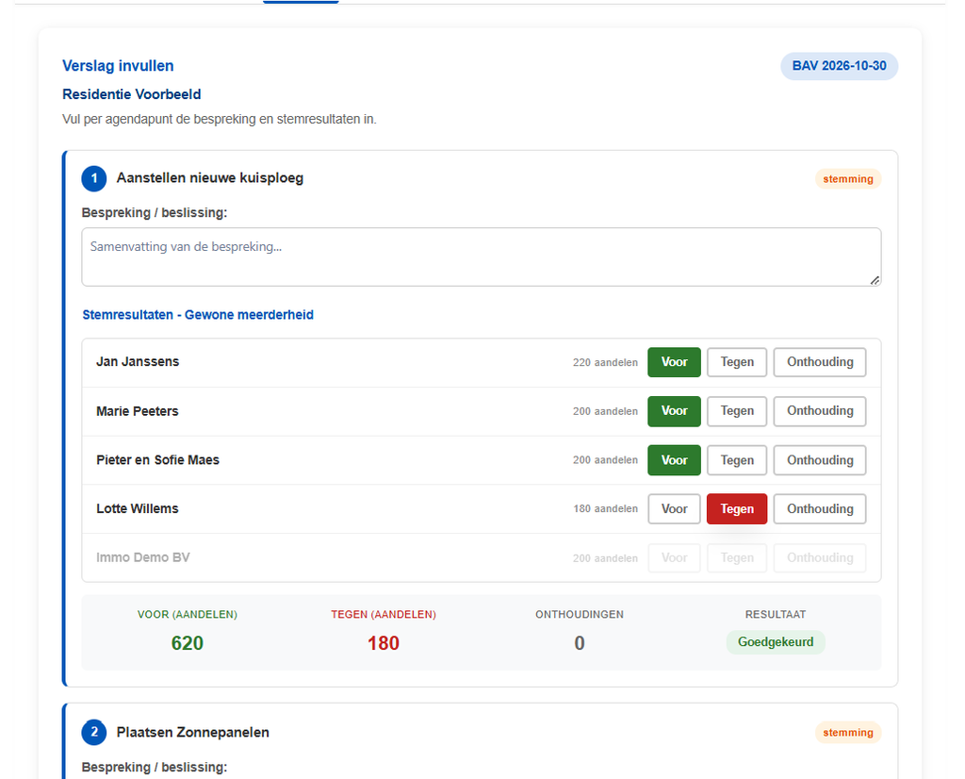
Task: Set Onthouding for Jan Janssens
Action: click(x=820, y=362)
